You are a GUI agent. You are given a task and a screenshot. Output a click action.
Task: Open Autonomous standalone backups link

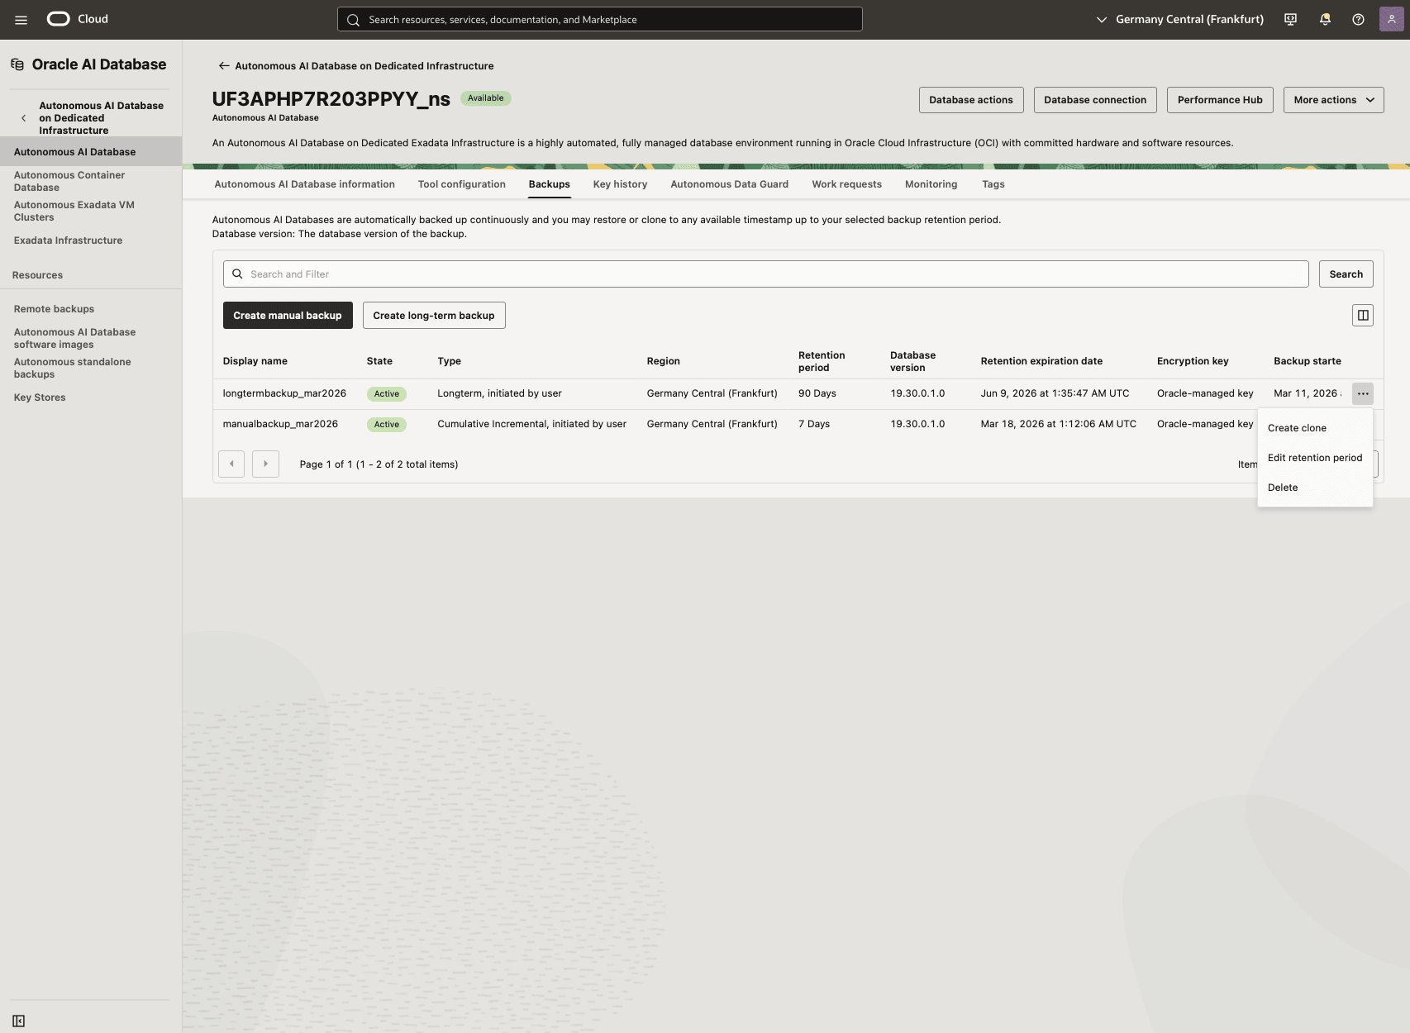[x=72, y=368]
